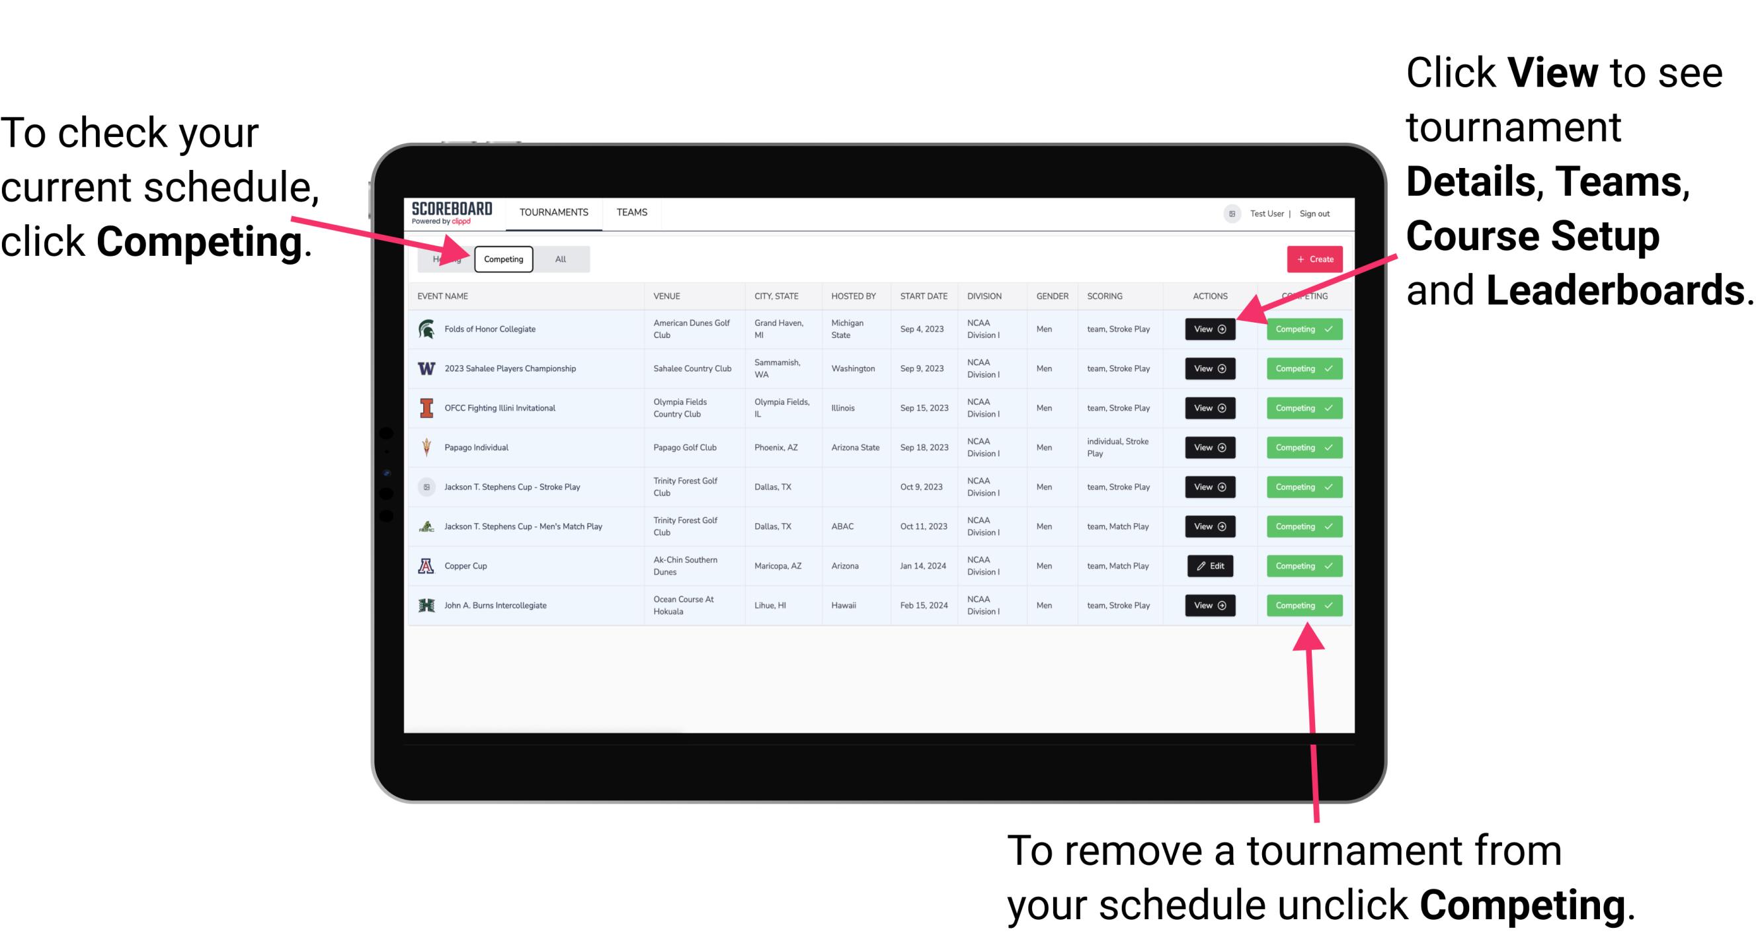Select the All filter tab
This screenshot has height=945, width=1756.
(561, 259)
